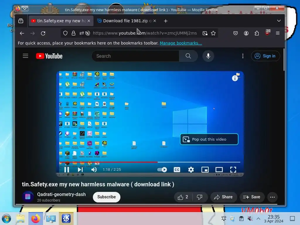Open window menu icon in title bar
Screen dimensions: 300x225
click(x=18, y=8)
